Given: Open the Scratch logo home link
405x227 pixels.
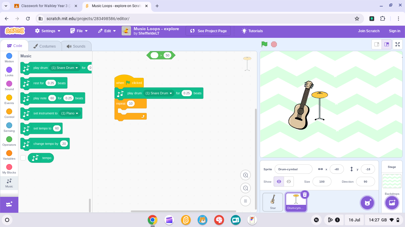Looking at the screenshot, I should coord(15,31).
